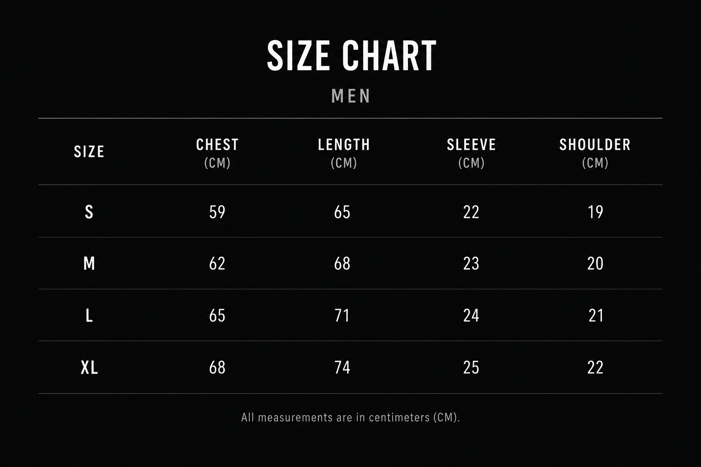The height and width of the screenshot is (467, 701).
Task: Select the M size row label
Action: coord(89,263)
